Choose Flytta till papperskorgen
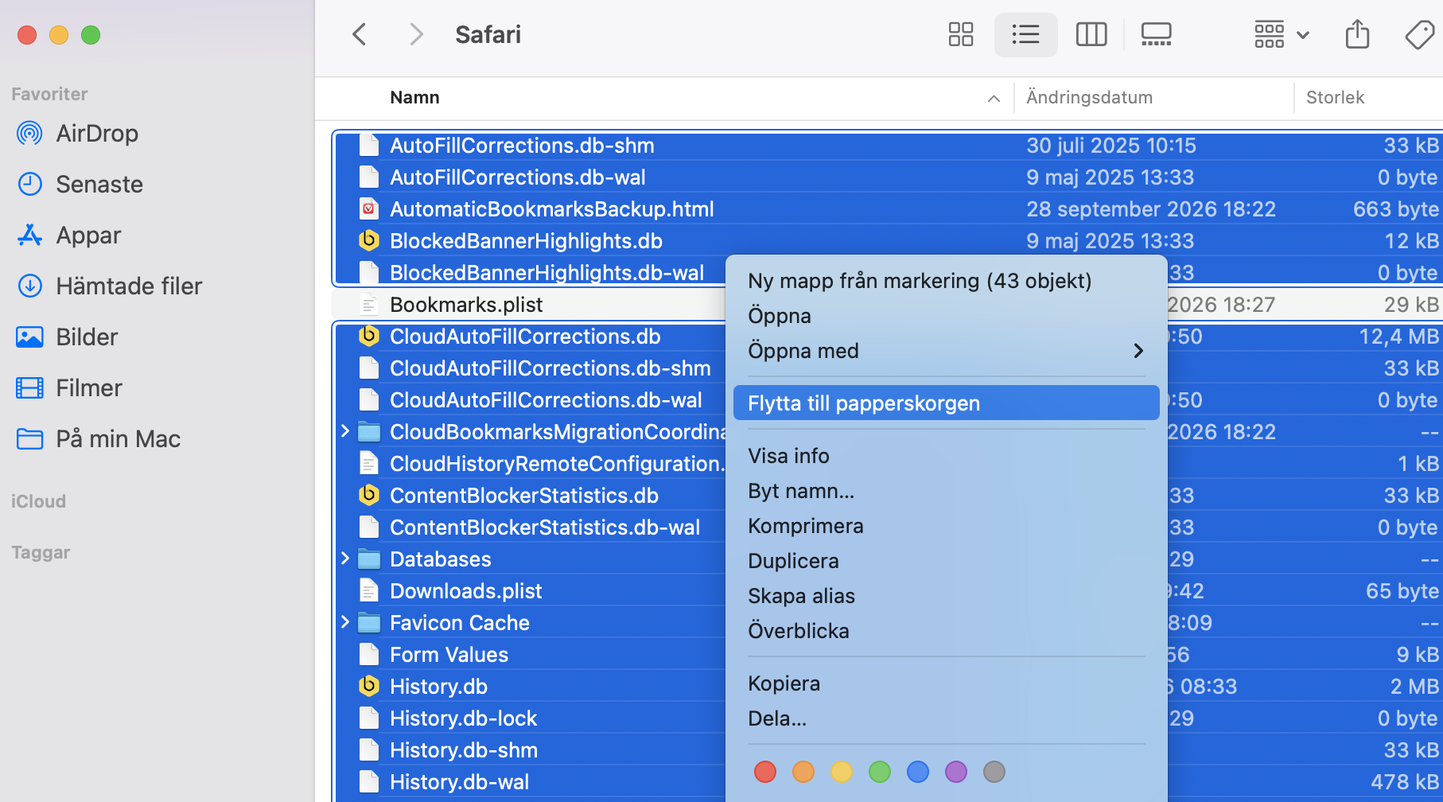Viewport: 1443px width, 802px height. pyautogui.click(x=946, y=403)
